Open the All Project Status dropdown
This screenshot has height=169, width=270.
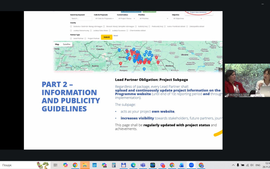[126, 19]
